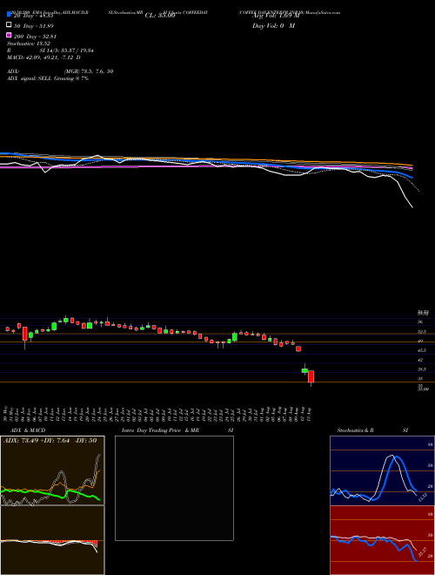
Task: Click the white 50 Day EMA legend swatch
Action: 9,25
